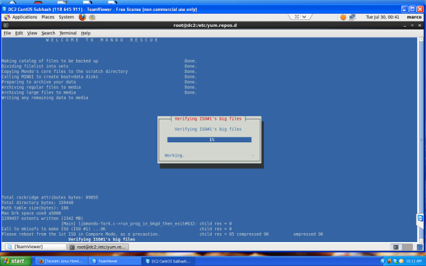Click the WELCOME TO MONDO RESCUE heading
Image resolution: width=426 pixels, height=266 pixels.
click(102, 40)
